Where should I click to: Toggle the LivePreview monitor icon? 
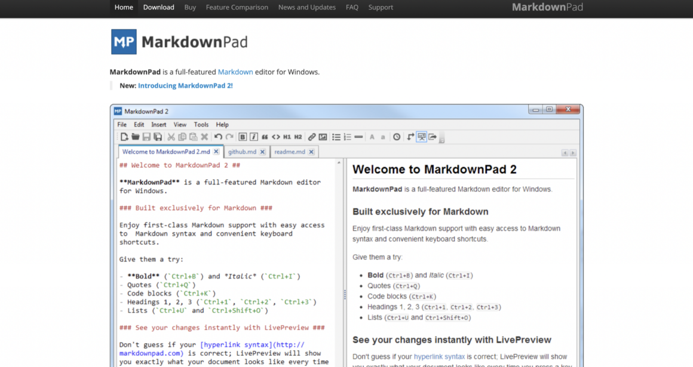pyautogui.click(x=422, y=137)
